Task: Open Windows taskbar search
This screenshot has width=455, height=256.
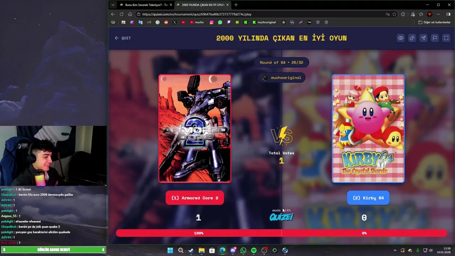Action: coord(181,250)
